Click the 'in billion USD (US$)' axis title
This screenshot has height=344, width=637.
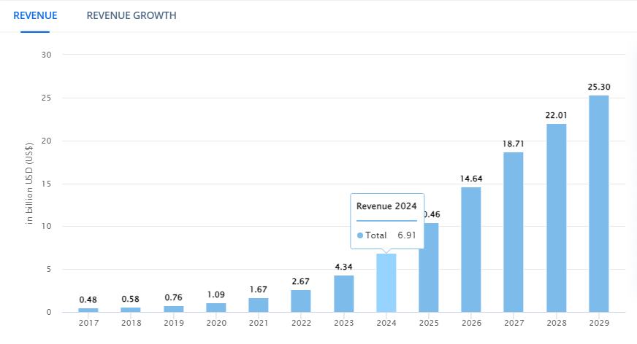point(28,183)
